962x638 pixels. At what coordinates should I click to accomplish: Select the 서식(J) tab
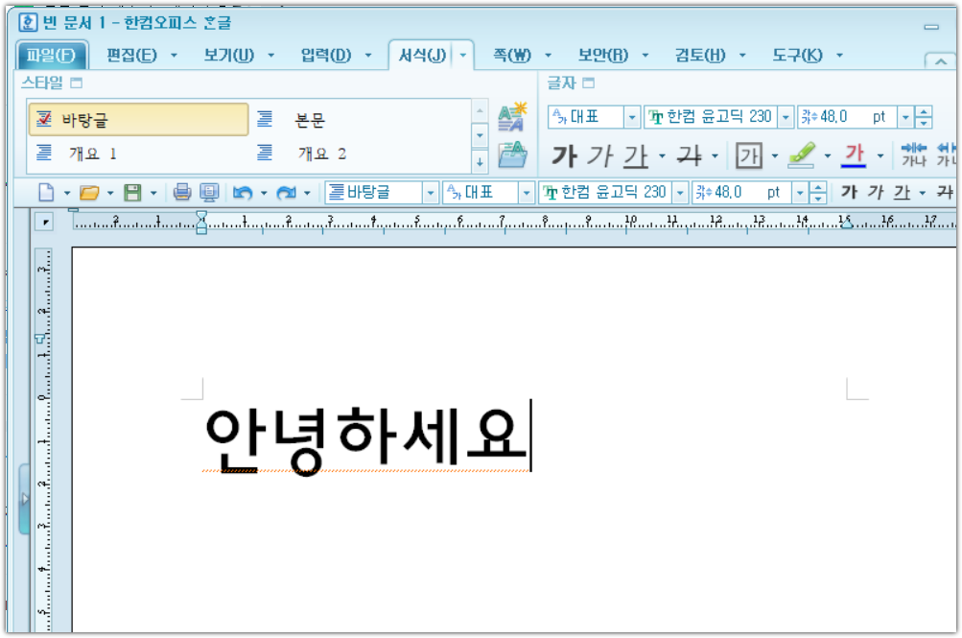(x=422, y=56)
